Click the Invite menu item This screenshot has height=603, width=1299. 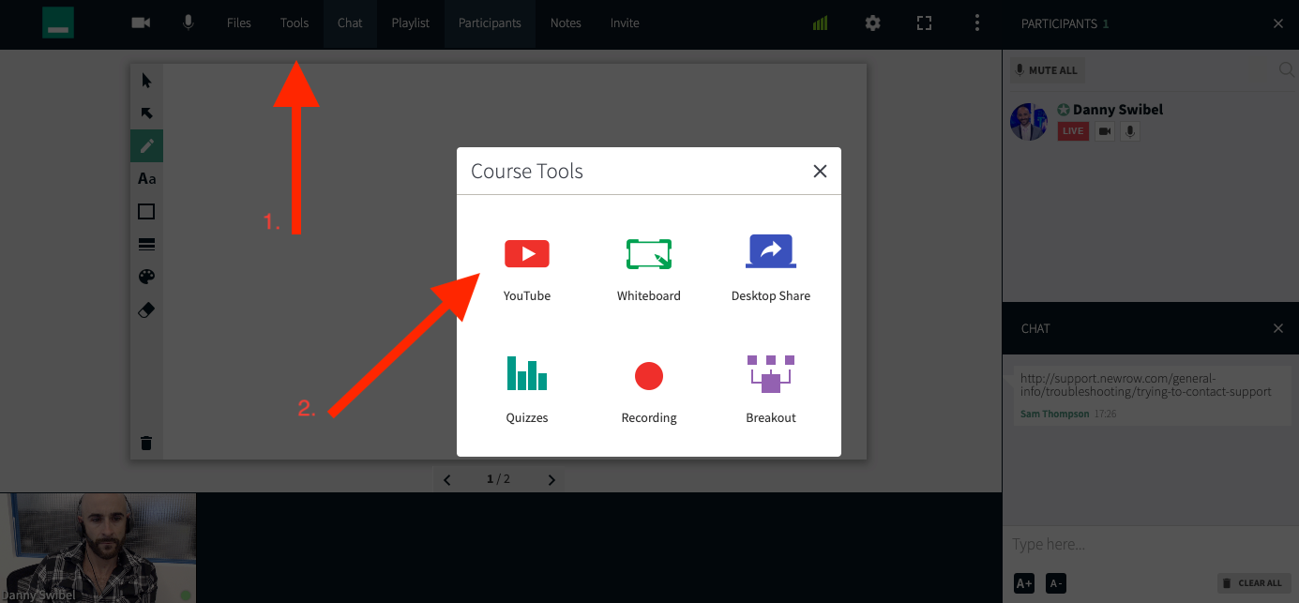(625, 23)
